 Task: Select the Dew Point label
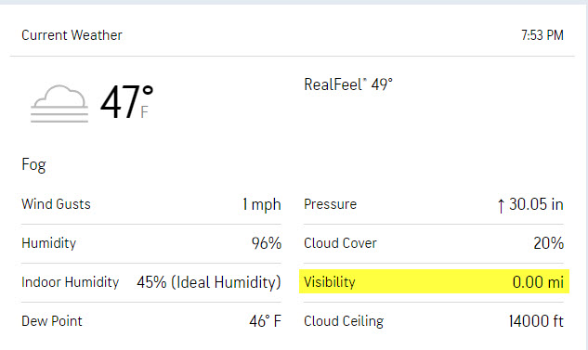[x=52, y=321]
